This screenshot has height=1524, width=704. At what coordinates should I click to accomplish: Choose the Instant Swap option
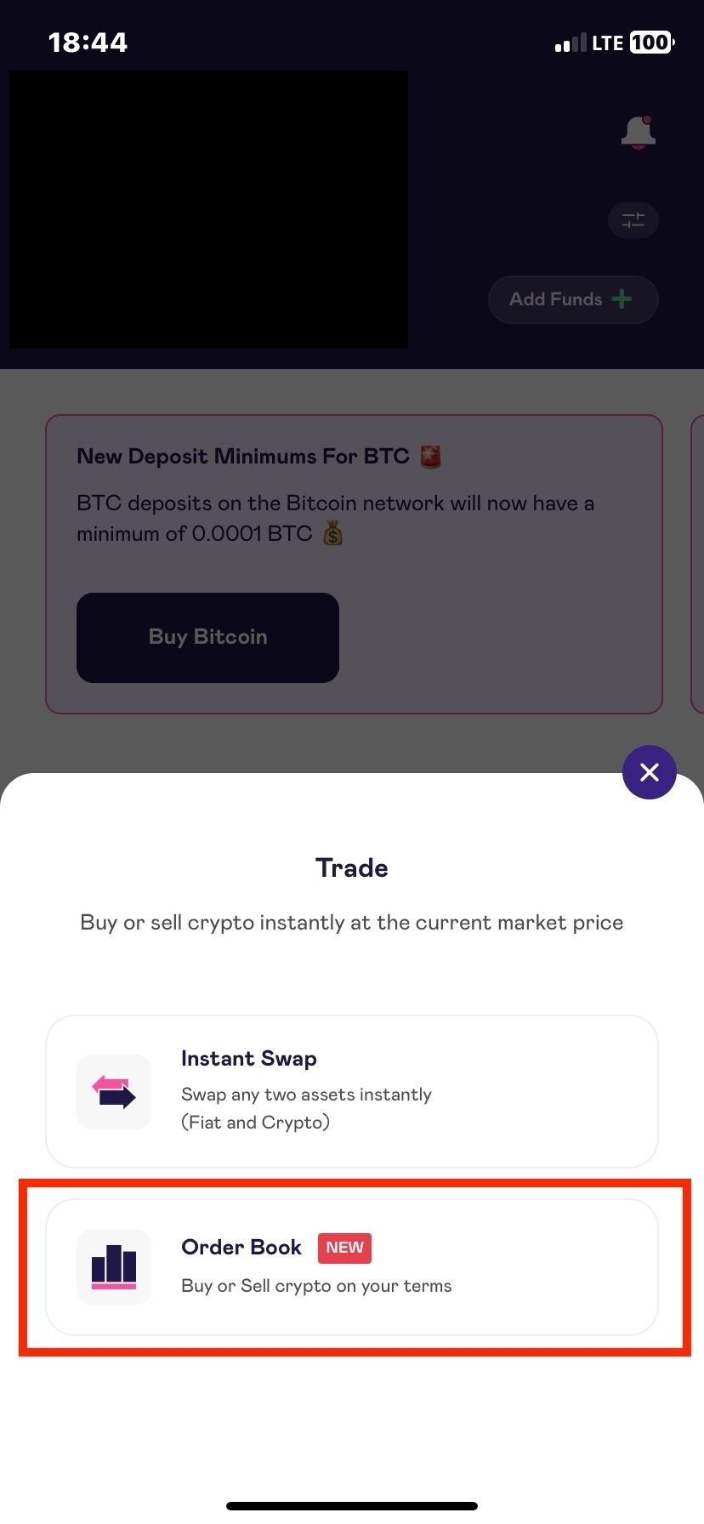point(352,1091)
